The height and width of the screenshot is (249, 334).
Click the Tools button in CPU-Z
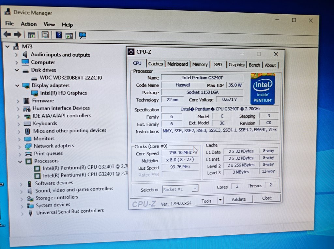click(x=206, y=201)
